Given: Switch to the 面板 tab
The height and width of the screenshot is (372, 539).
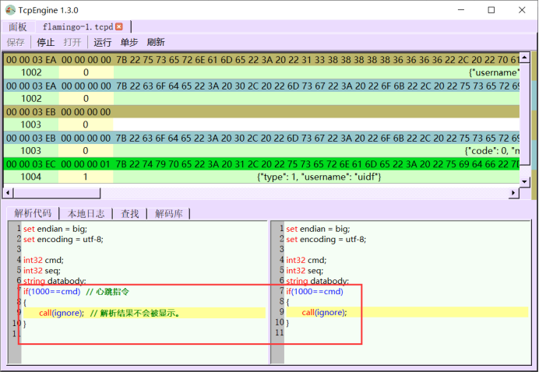Looking at the screenshot, I should [x=18, y=26].
